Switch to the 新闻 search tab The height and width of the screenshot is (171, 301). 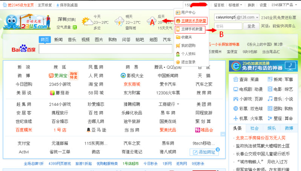58,40
